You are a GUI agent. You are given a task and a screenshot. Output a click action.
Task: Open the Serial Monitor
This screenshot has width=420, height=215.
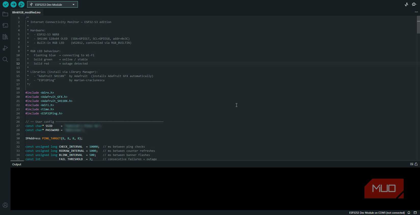pos(414,4)
